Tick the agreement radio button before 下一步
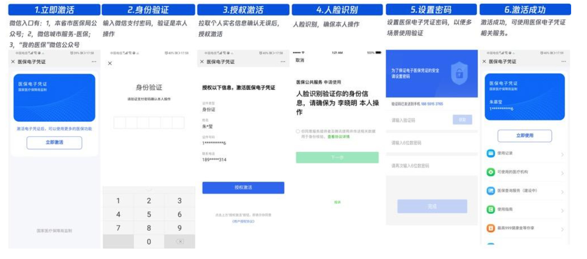Image resolution: width=587 pixels, height=259 pixels. [298, 131]
